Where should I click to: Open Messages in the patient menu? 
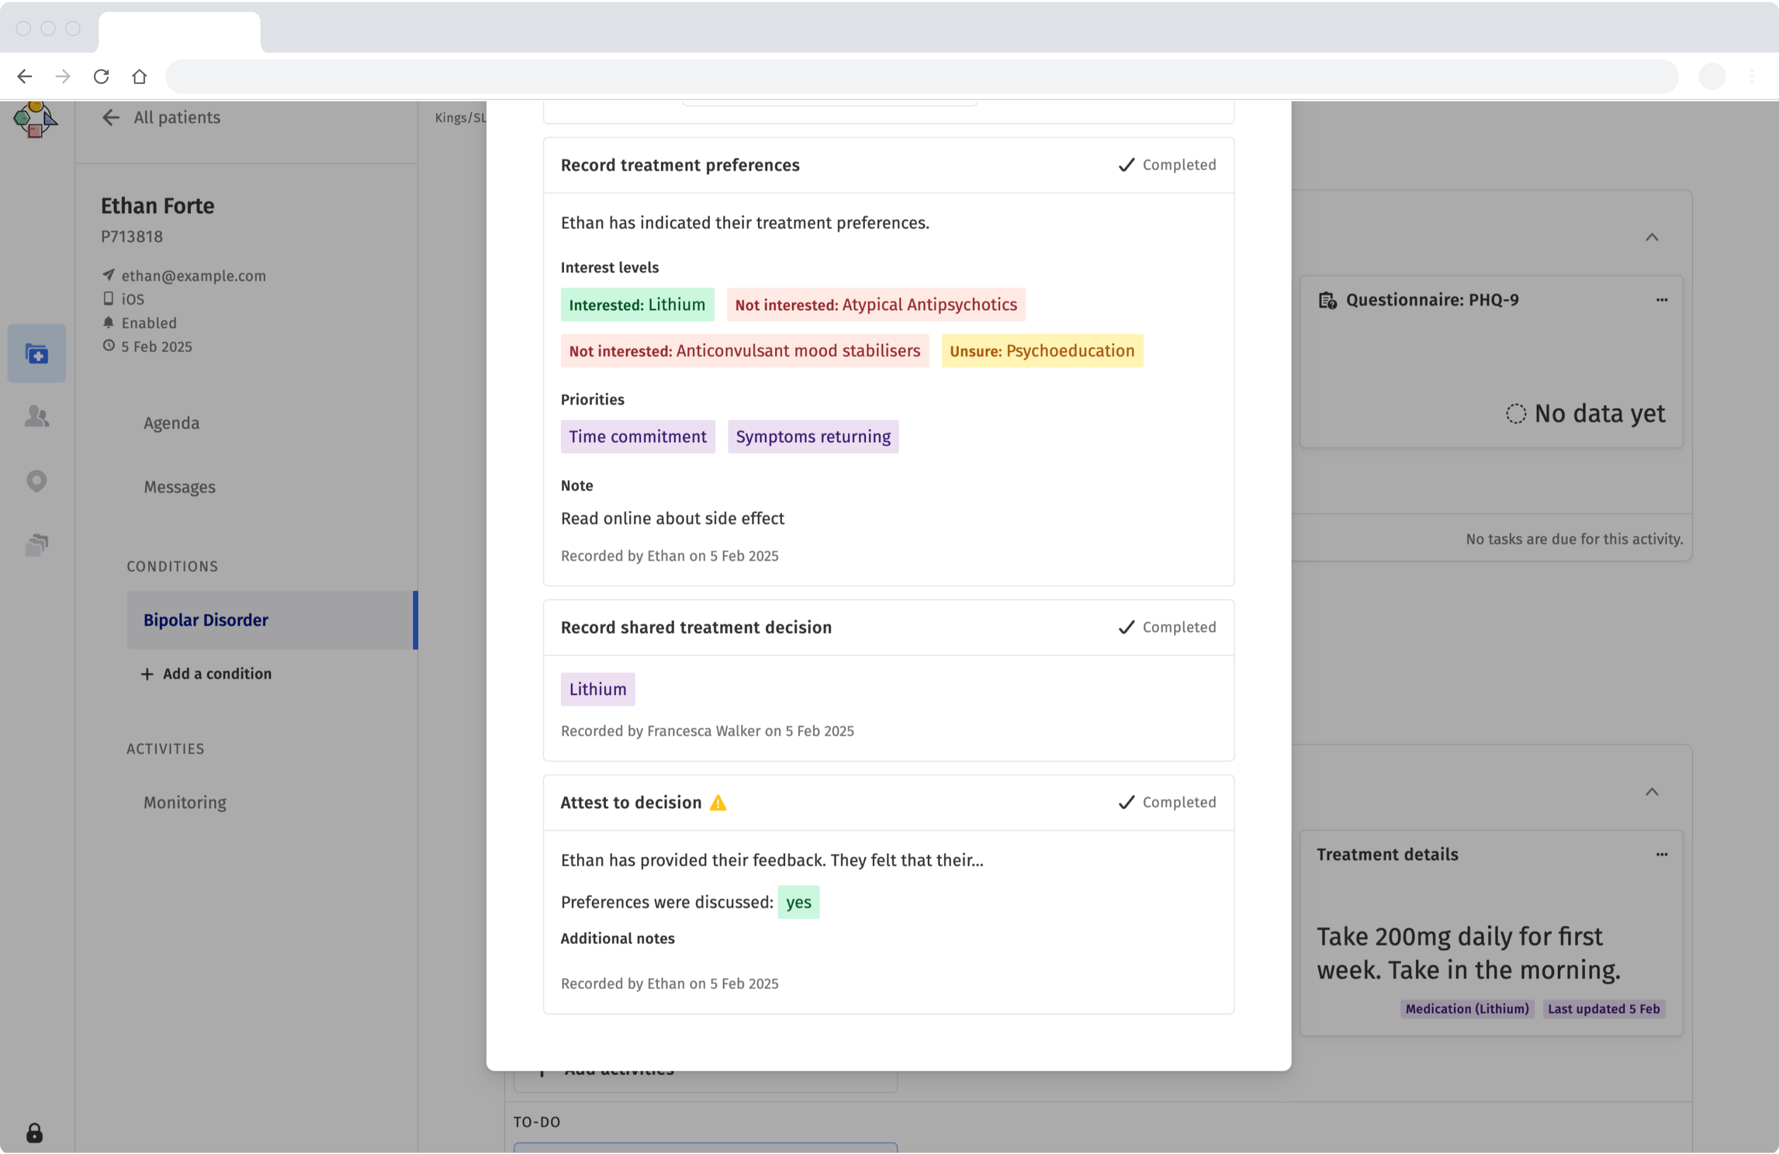pyautogui.click(x=179, y=487)
